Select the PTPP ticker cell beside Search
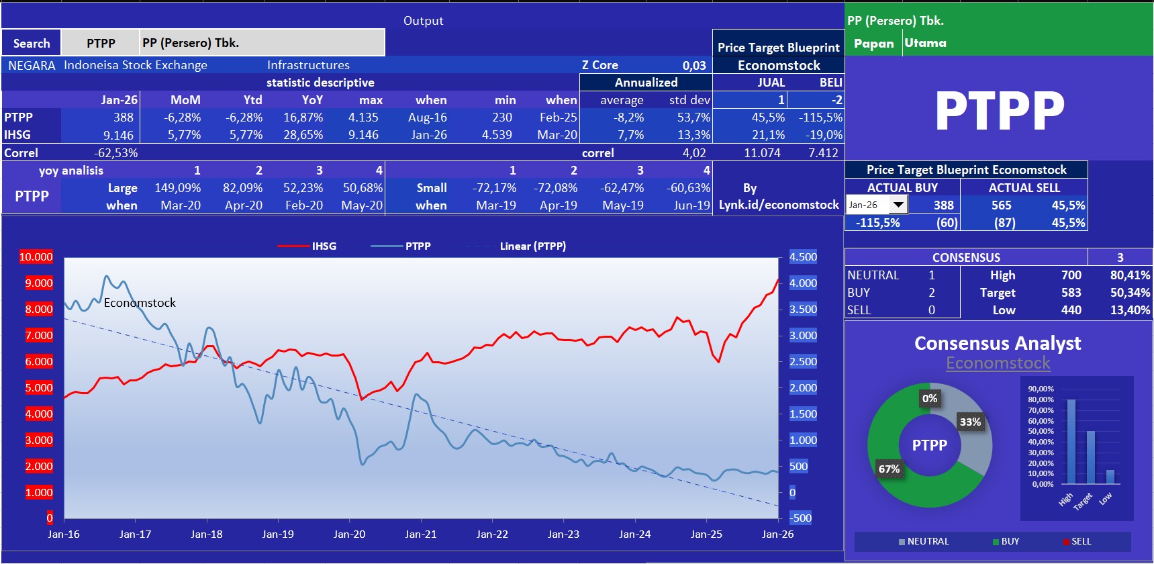Screen dimensions: 1154x564 tap(101, 43)
